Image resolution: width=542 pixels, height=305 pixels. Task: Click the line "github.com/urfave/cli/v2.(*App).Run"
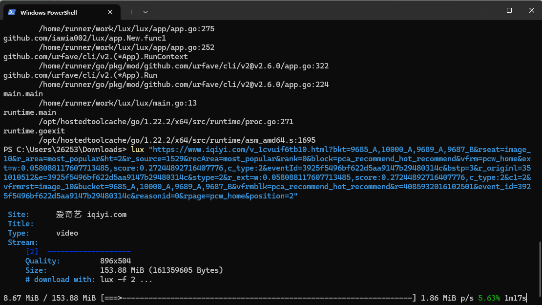pos(80,75)
